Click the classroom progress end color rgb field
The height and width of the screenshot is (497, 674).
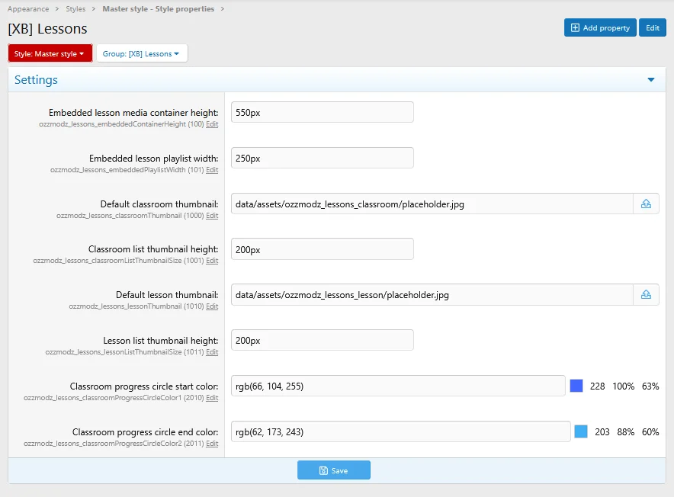pos(400,432)
